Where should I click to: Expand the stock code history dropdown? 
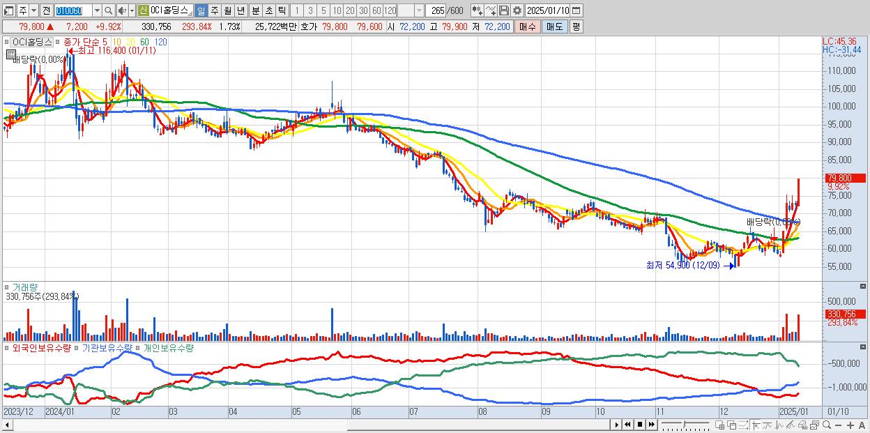pyautogui.click(x=97, y=10)
